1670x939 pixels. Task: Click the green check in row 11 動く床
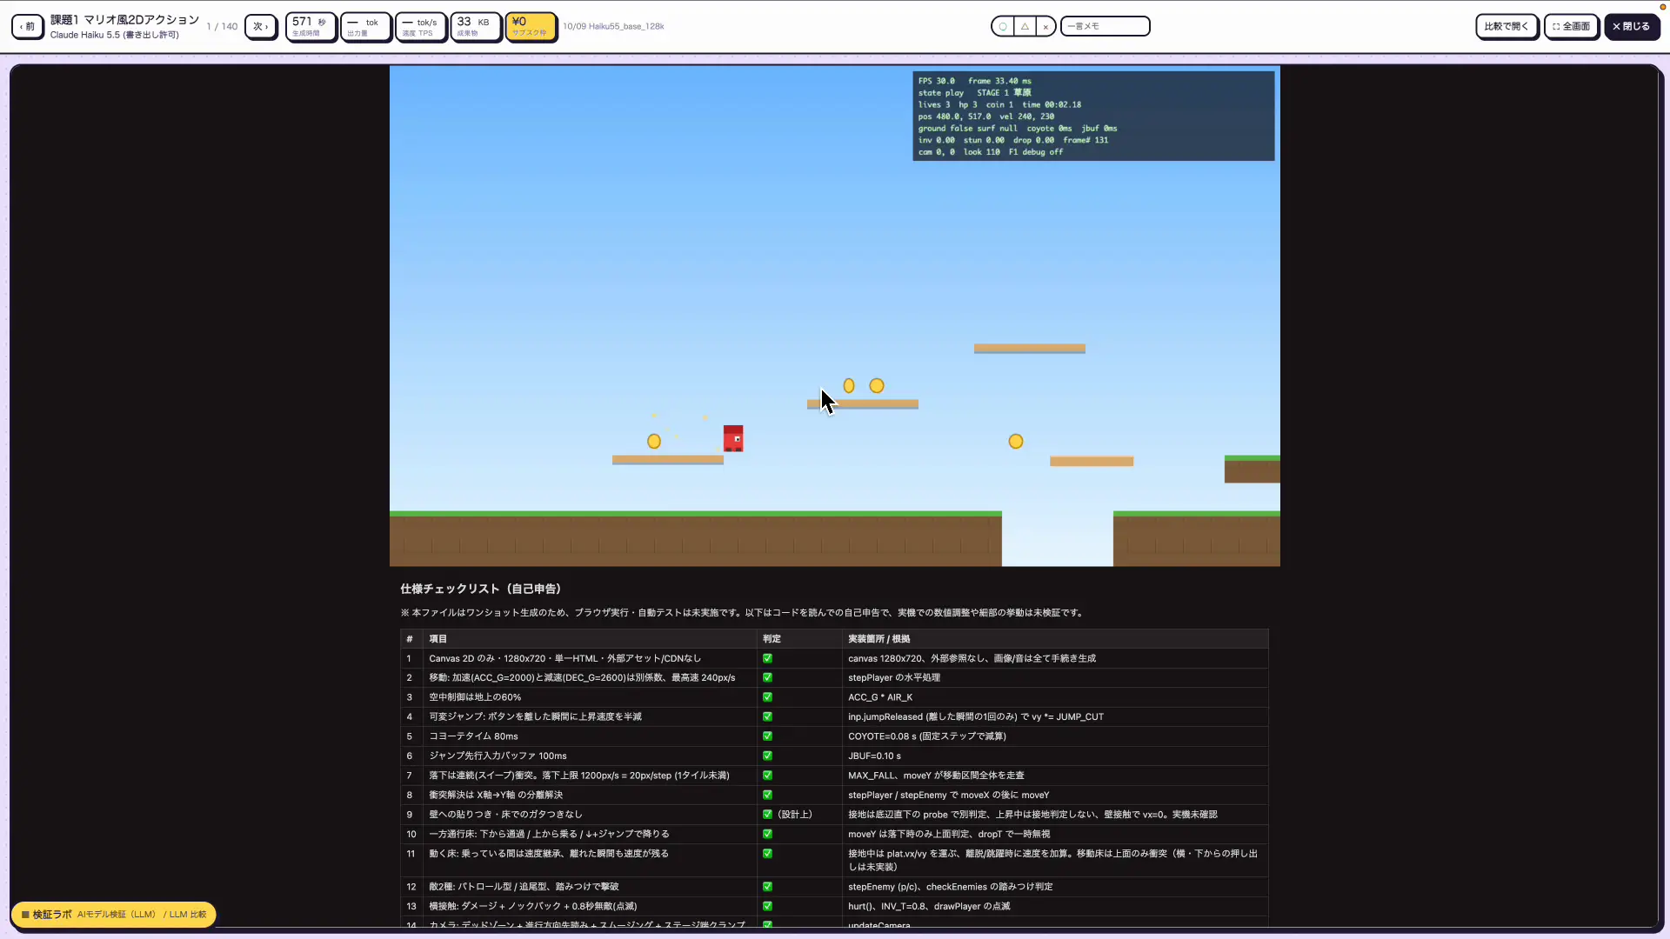(767, 854)
